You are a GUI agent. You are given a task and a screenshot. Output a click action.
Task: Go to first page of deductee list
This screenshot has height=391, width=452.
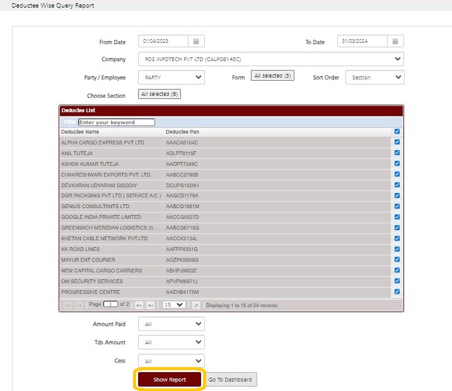(x=68, y=305)
